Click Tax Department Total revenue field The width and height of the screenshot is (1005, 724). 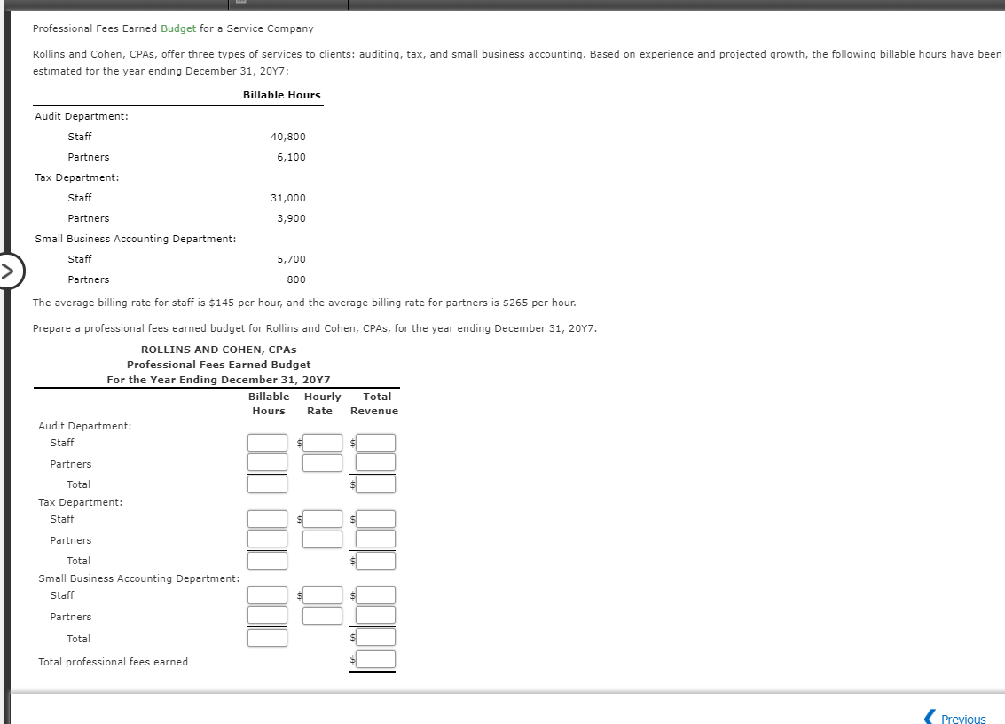[375, 560]
